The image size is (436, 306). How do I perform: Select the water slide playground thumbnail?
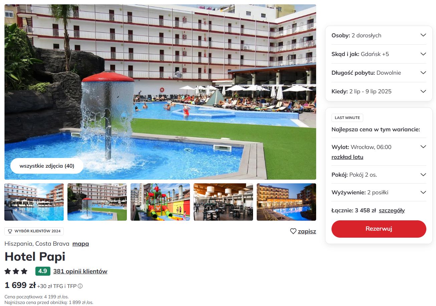click(x=160, y=202)
